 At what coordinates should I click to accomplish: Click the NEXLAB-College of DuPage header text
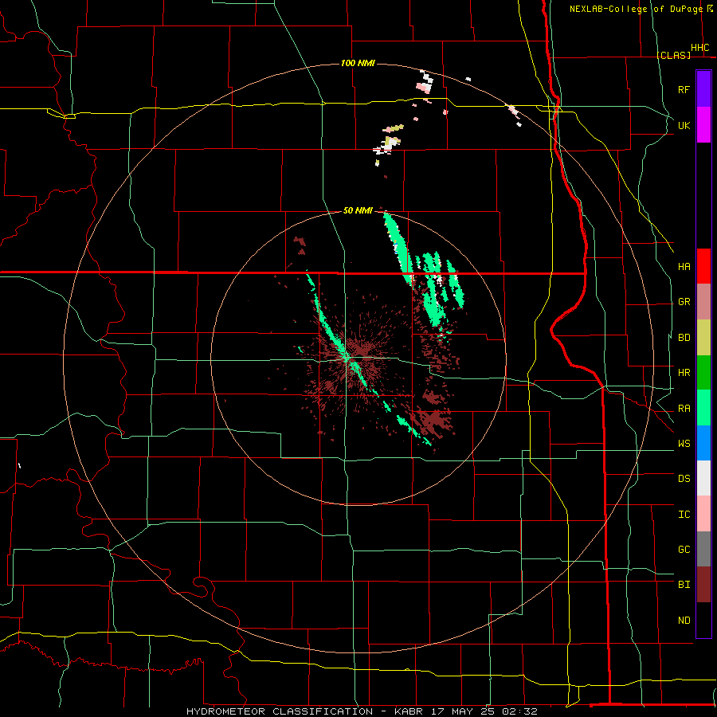pyautogui.click(x=637, y=9)
